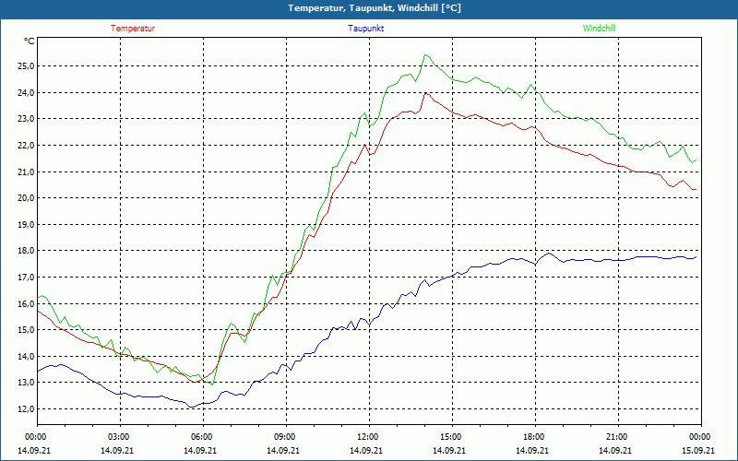Click the 09:00 time axis label
The height and width of the screenshot is (461, 738).
[x=286, y=437]
